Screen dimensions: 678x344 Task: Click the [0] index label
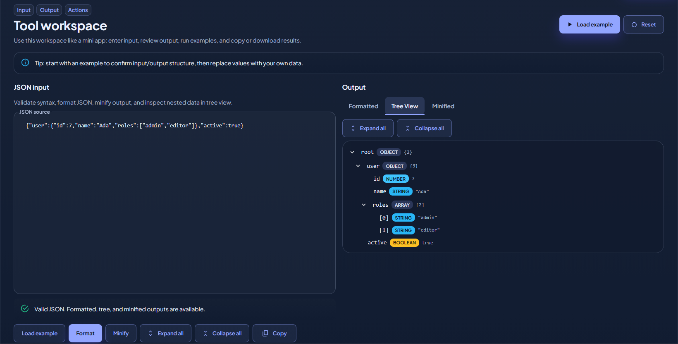click(384, 217)
